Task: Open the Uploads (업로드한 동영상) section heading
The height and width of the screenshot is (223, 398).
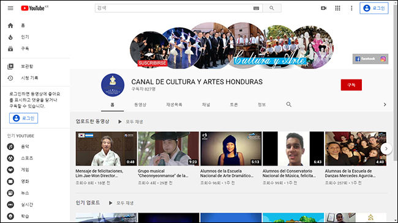Action: click(92, 122)
